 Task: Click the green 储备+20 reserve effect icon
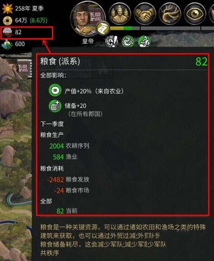55,106
